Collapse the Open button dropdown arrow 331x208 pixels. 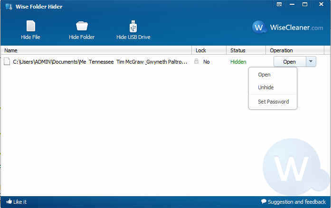point(311,61)
